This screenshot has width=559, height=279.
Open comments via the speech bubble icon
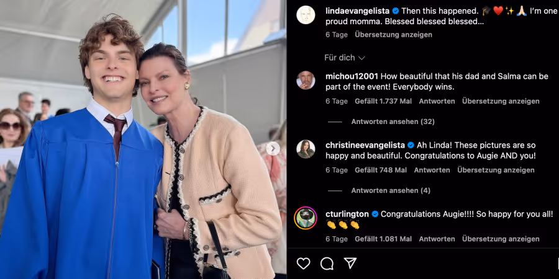pos(327,263)
